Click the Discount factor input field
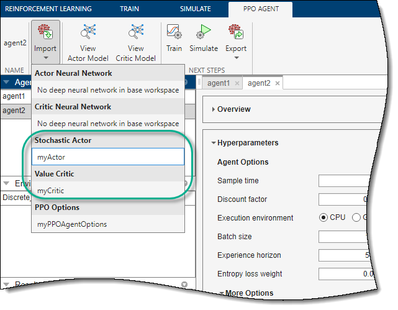 tap(344, 199)
